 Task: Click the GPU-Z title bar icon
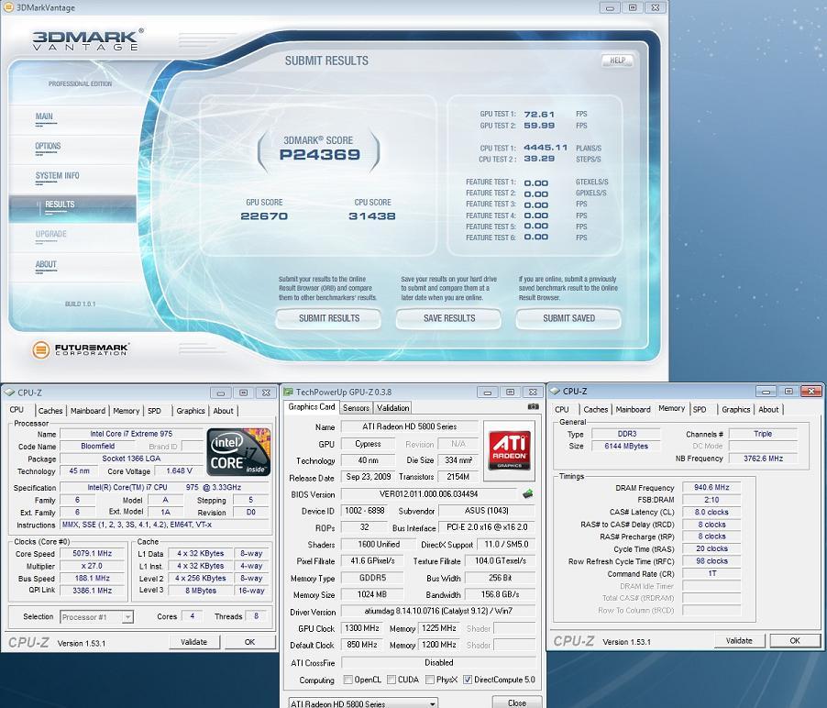tap(288, 392)
